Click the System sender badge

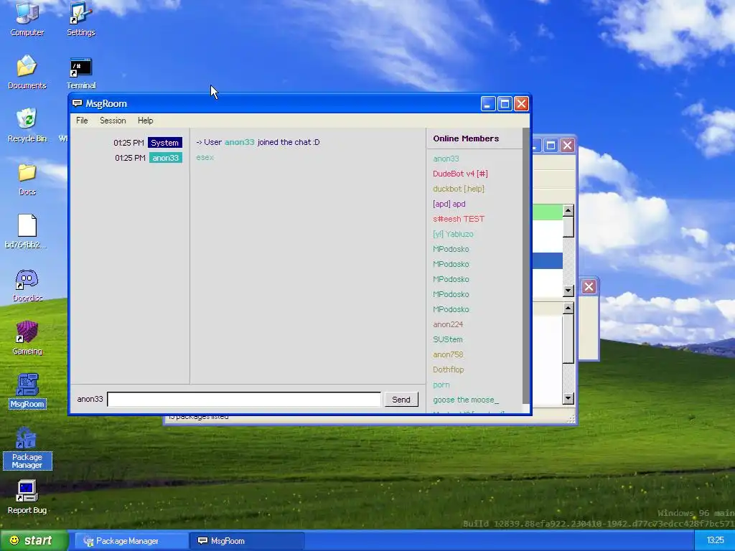(164, 143)
